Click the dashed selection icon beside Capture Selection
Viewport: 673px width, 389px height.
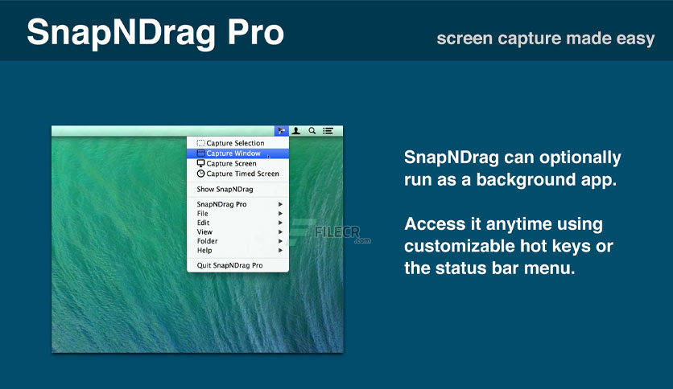200,143
